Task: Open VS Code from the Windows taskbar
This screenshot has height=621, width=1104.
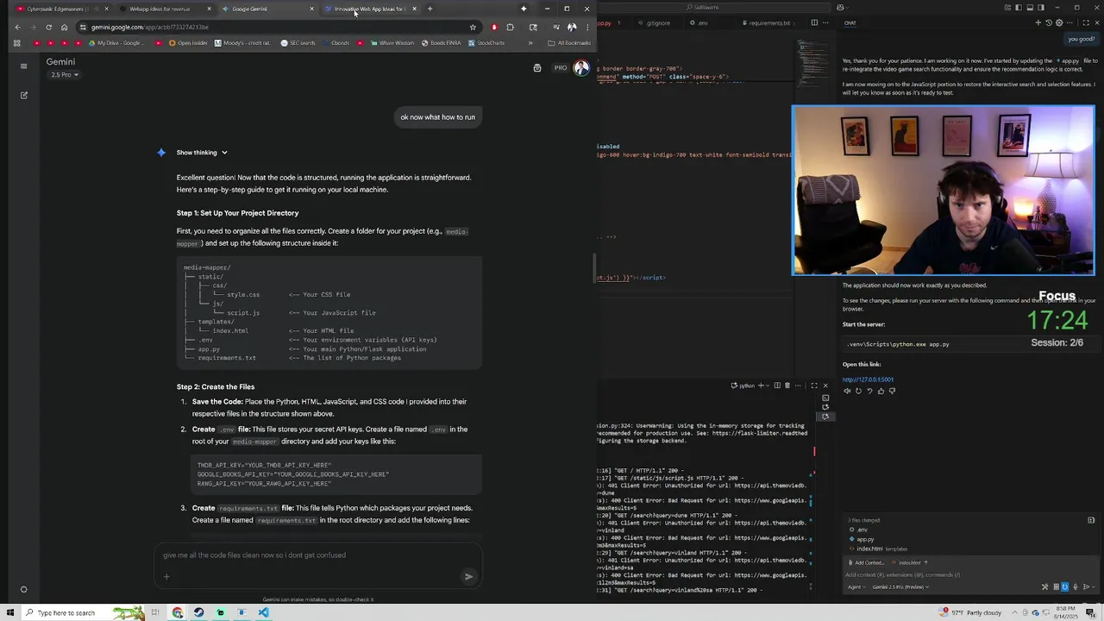Action: pyautogui.click(x=263, y=612)
